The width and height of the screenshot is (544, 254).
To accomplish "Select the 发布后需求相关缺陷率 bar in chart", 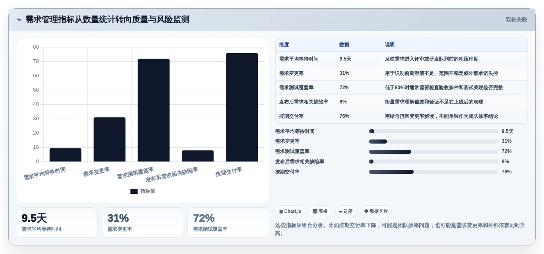I will [x=198, y=156].
